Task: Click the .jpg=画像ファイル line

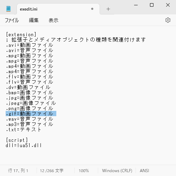Action: [30, 98]
